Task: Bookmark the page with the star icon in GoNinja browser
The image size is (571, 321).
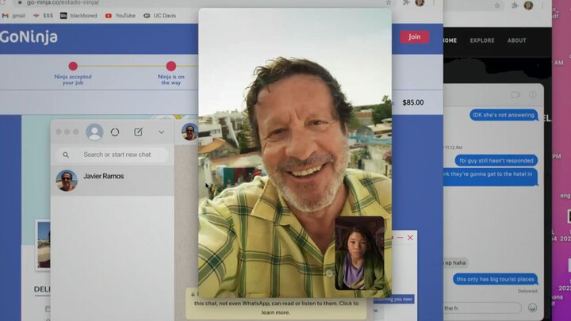Action: coord(389,2)
